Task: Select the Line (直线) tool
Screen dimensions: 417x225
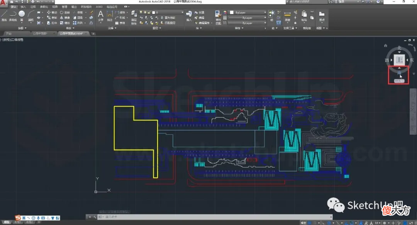Action: point(4,15)
